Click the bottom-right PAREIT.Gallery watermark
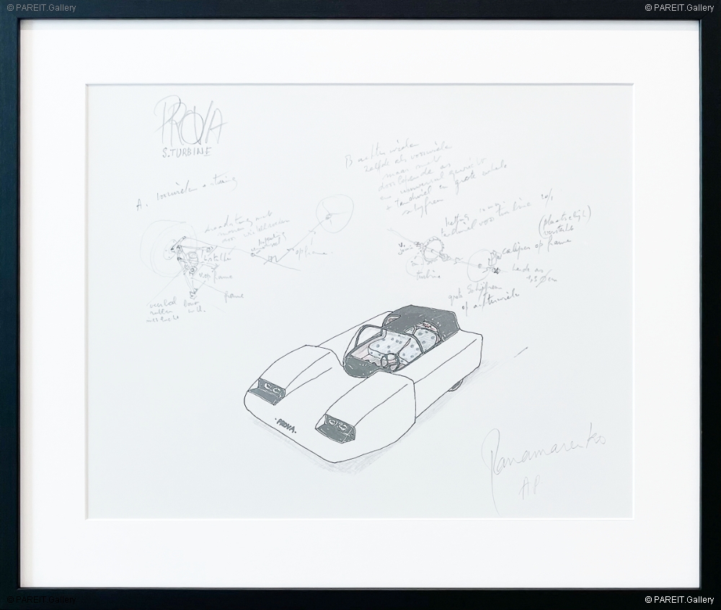 (x=680, y=599)
